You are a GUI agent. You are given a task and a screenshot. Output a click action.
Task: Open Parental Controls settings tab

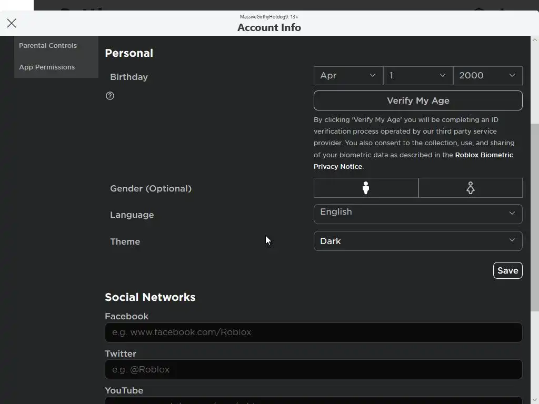coord(48,46)
